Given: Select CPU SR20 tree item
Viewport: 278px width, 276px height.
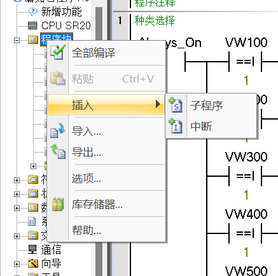Looking at the screenshot, I should tap(66, 25).
